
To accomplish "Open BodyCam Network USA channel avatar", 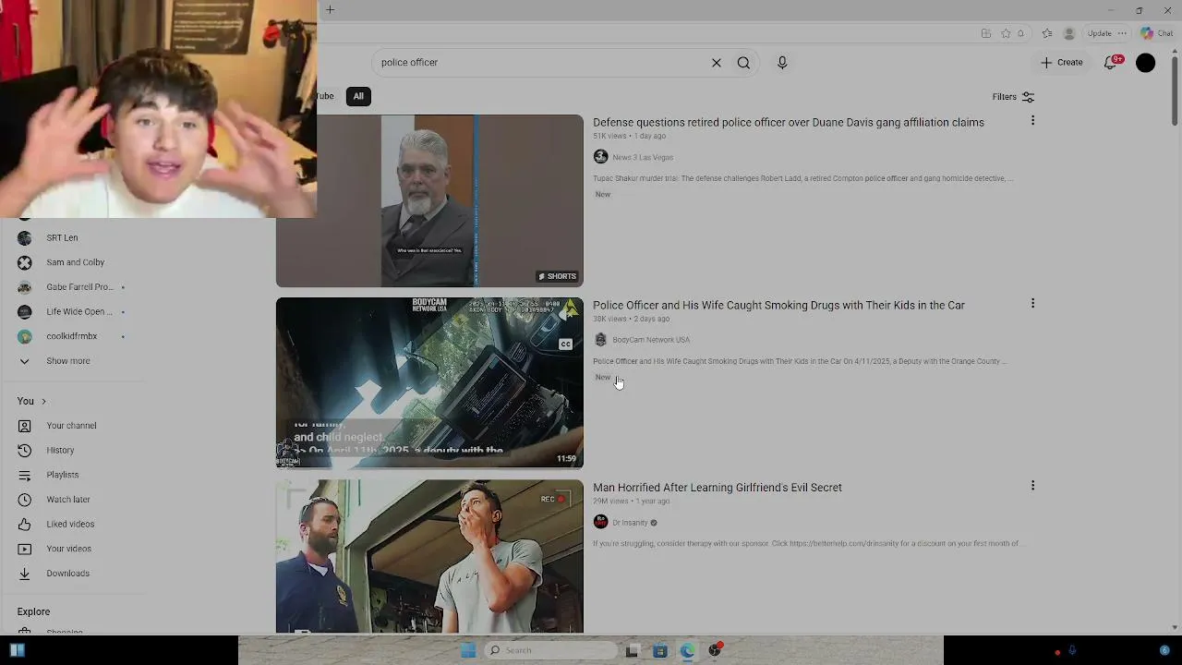I will point(600,340).
